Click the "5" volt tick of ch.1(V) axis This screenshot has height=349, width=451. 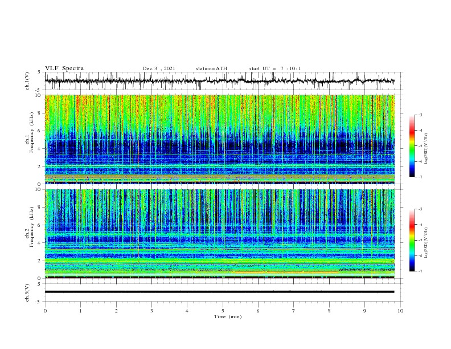[40, 72]
